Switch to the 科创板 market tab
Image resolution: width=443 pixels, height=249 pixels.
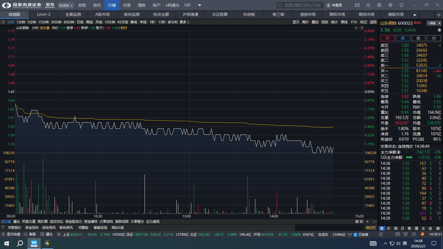tap(249, 15)
